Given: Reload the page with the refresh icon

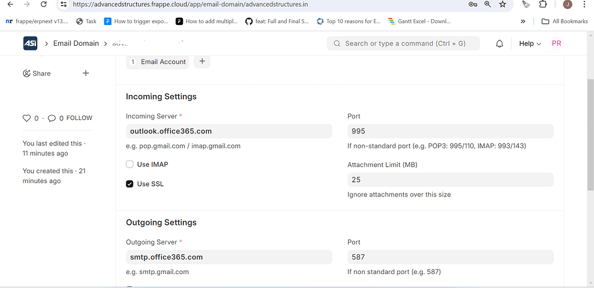Looking at the screenshot, I should pos(44,4).
